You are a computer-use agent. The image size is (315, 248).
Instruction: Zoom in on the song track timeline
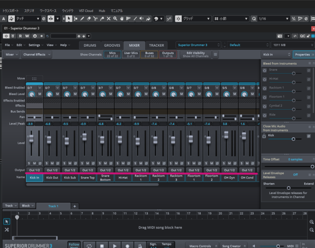click(312, 222)
